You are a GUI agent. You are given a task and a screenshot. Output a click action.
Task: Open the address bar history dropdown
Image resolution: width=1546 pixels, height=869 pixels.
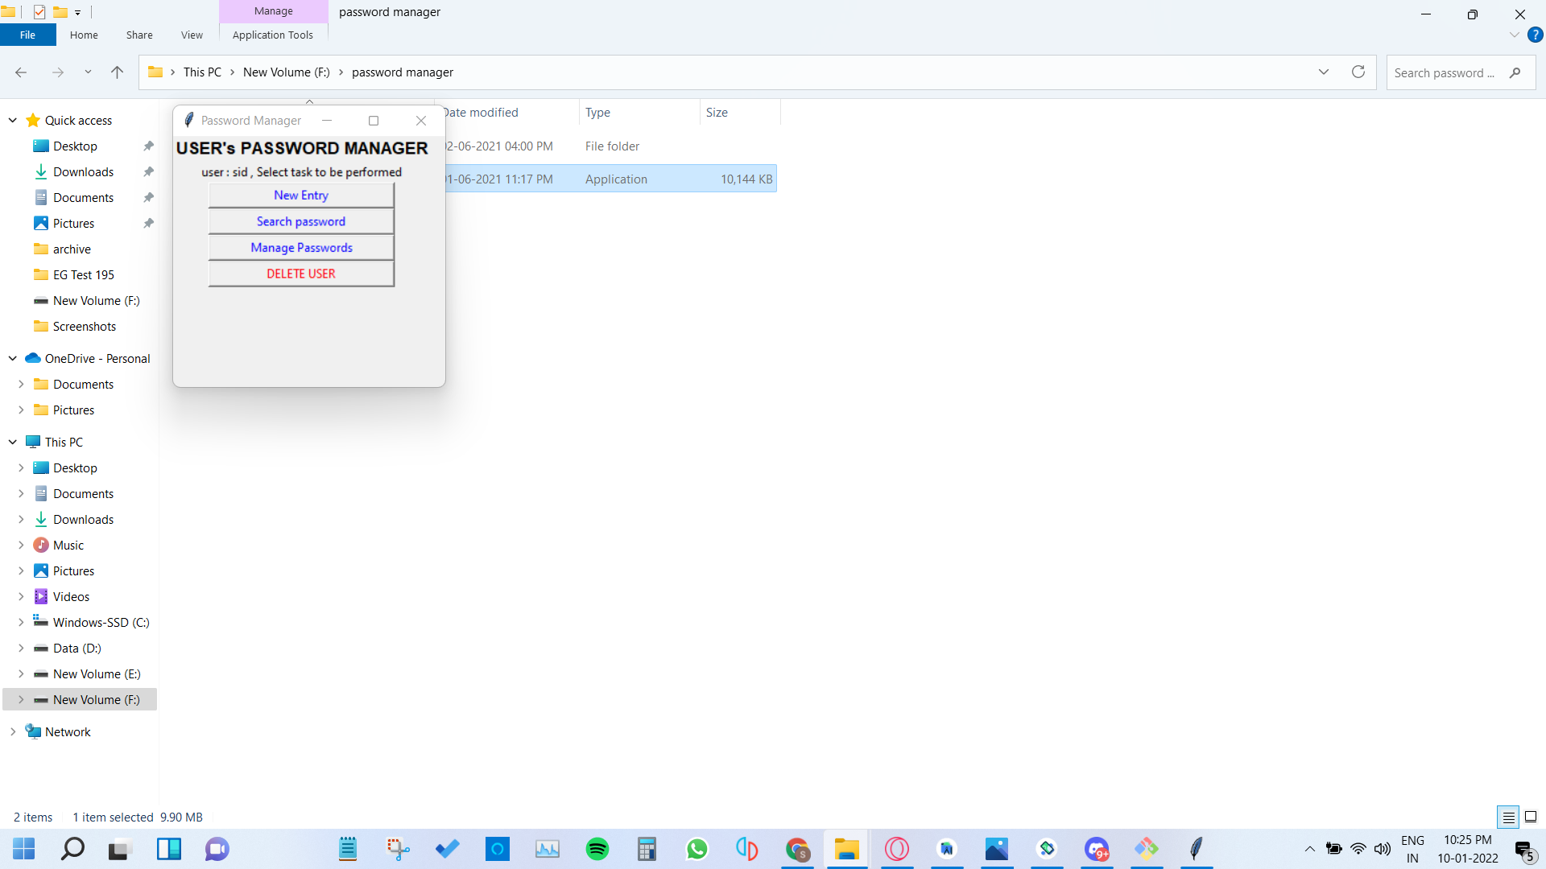click(1324, 72)
